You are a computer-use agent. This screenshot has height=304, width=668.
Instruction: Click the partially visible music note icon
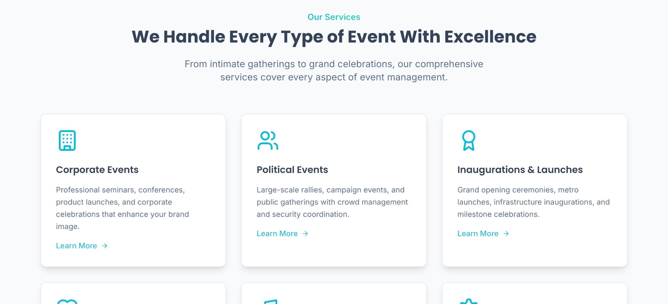pyautogui.click(x=271, y=301)
